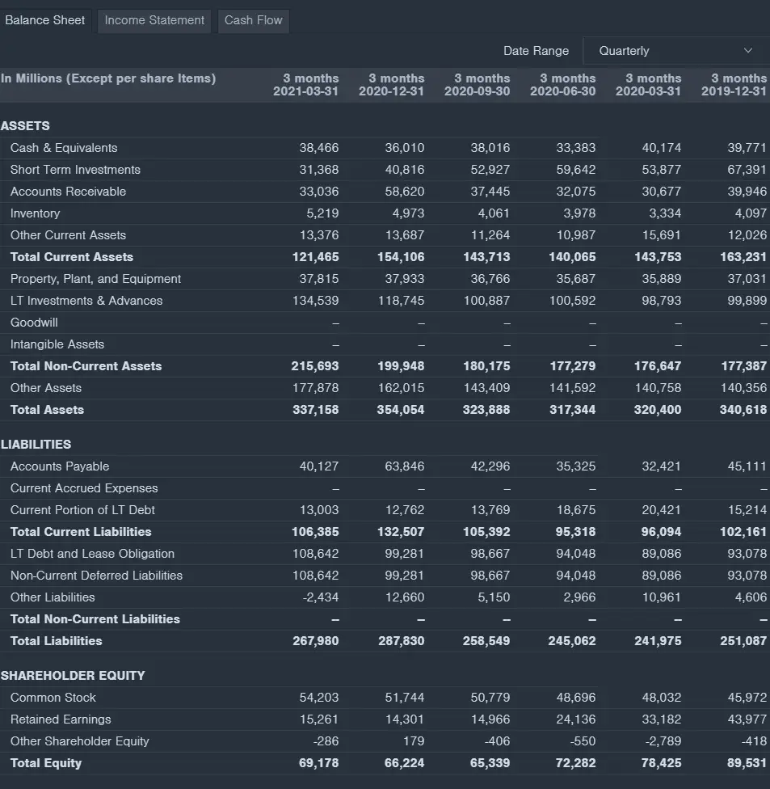Click the Total Current Assets row label
Viewport: 770px width, 789px height.
point(72,257)
